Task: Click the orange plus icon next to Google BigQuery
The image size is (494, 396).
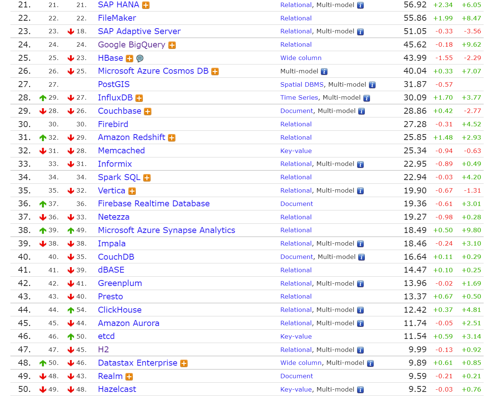Action: tap(172, 45)
